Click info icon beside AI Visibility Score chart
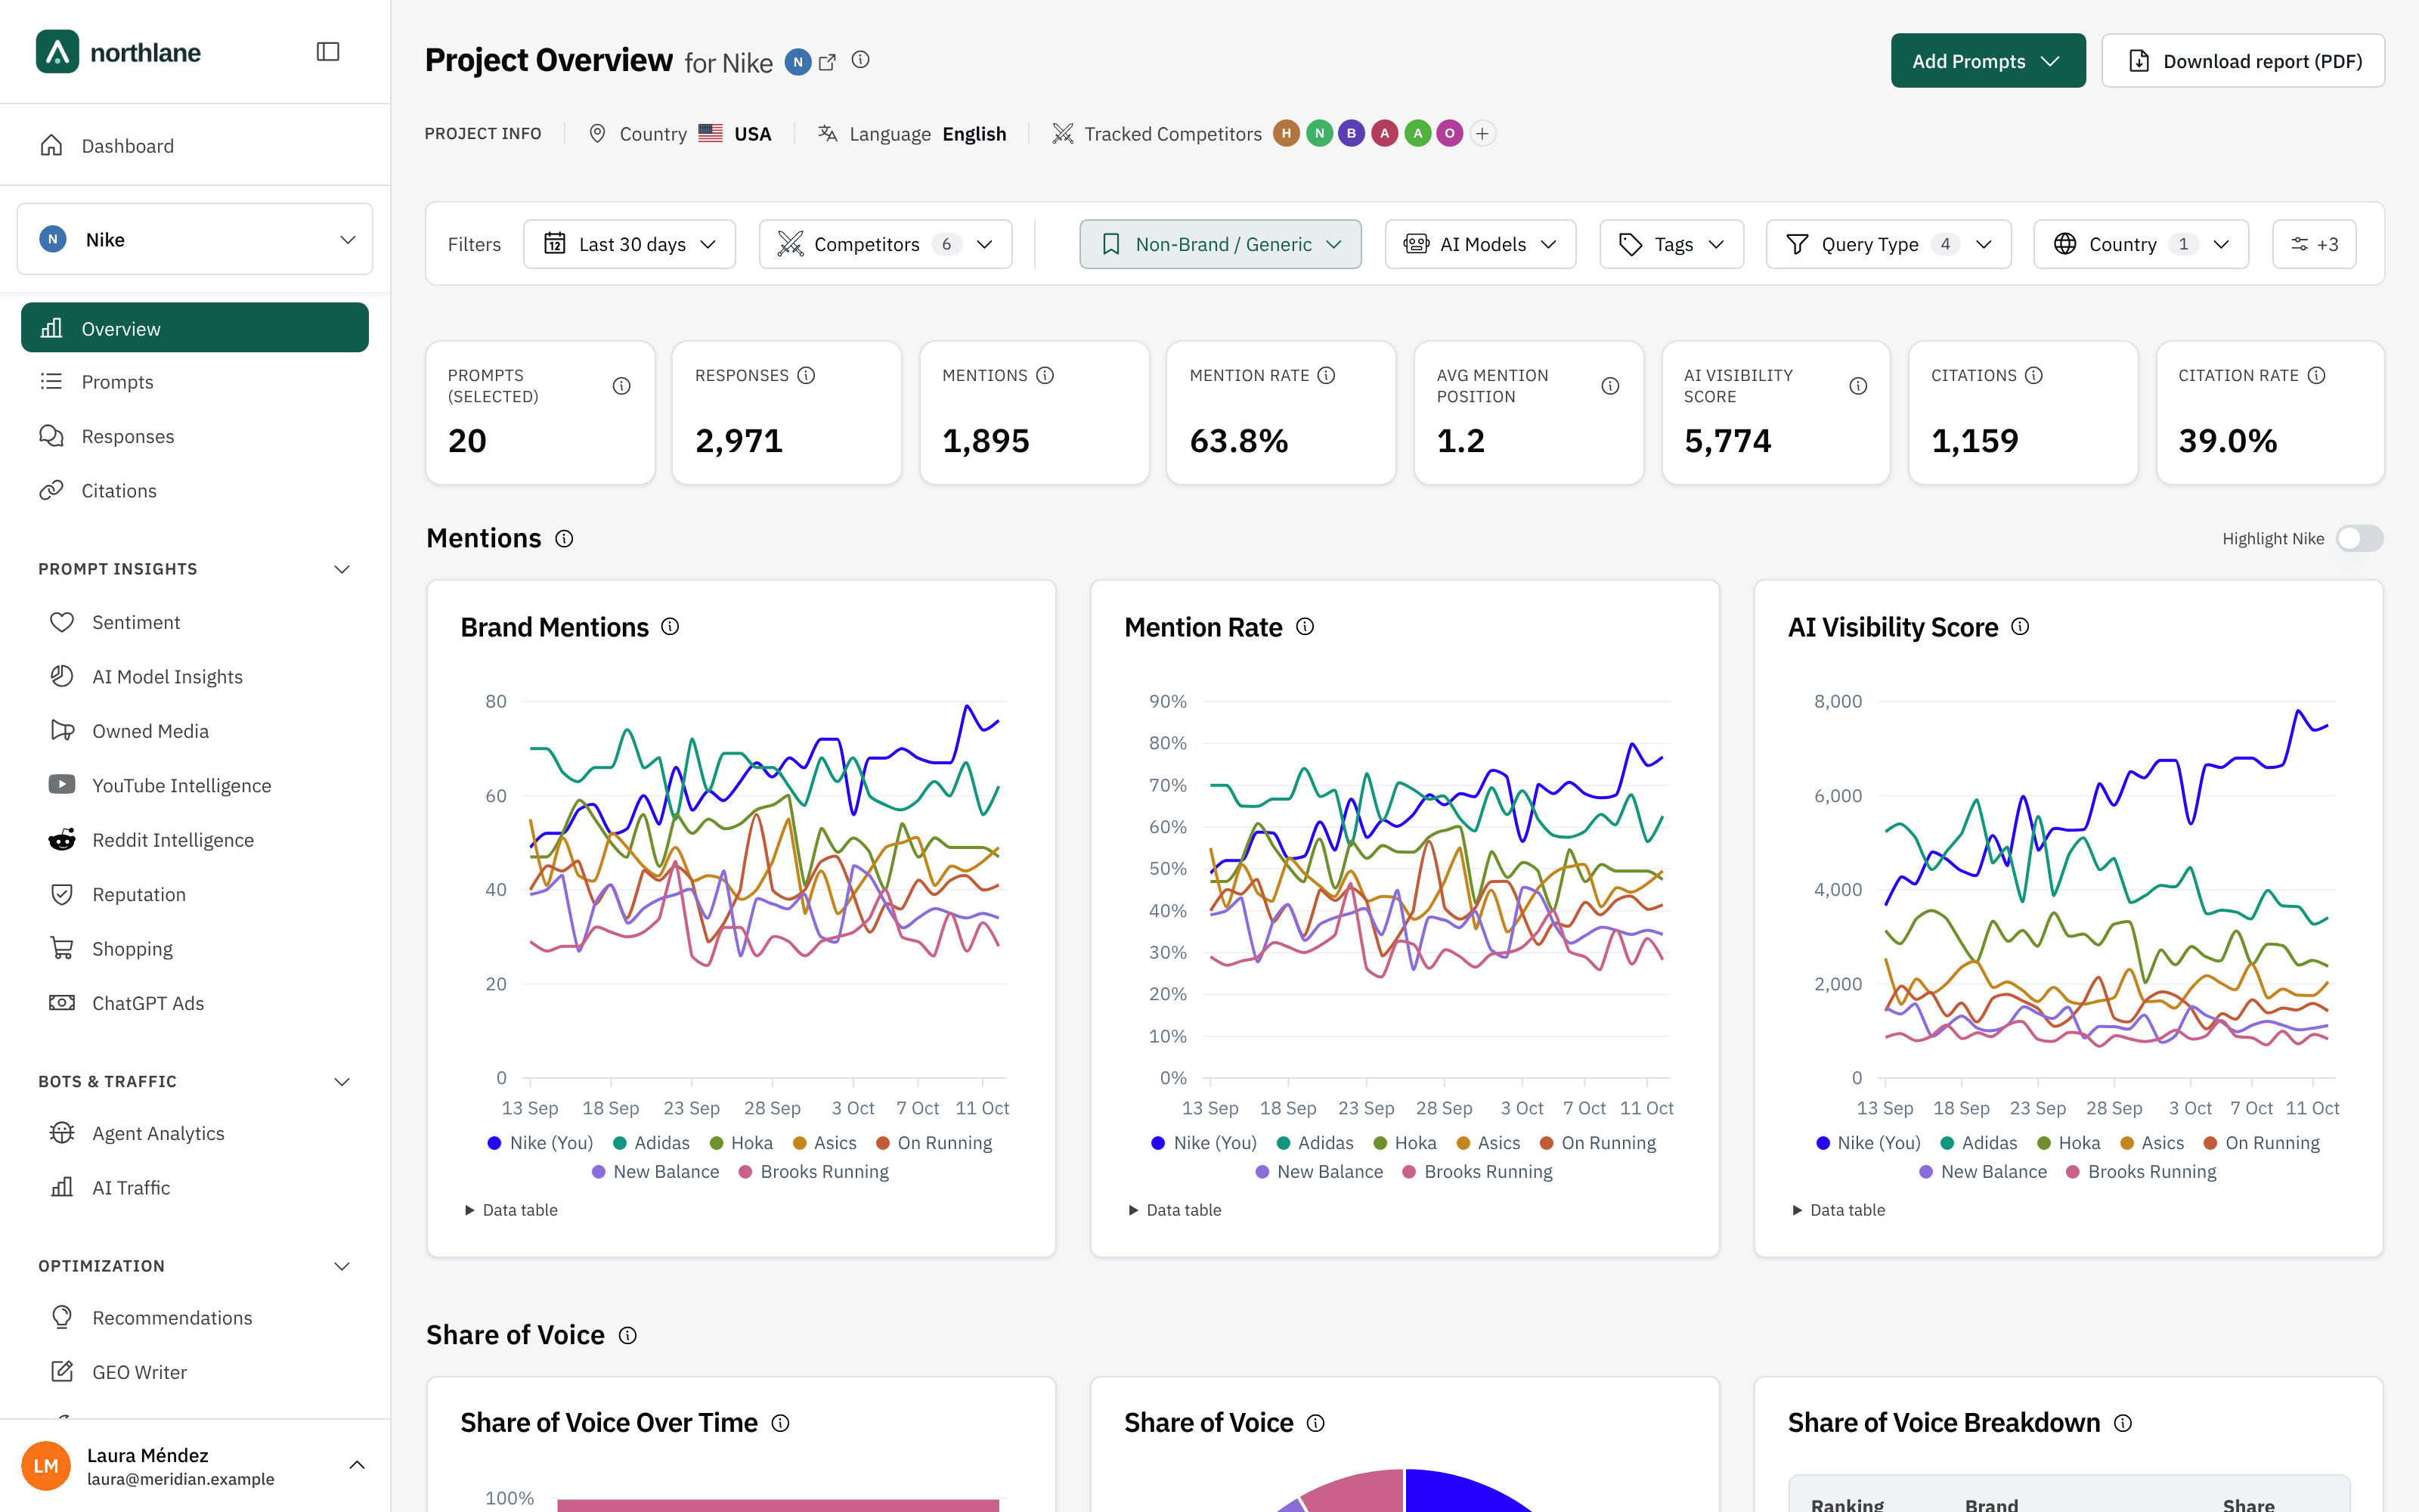The height and width of the screenshot is (1512, 2419). point(2020,627)
